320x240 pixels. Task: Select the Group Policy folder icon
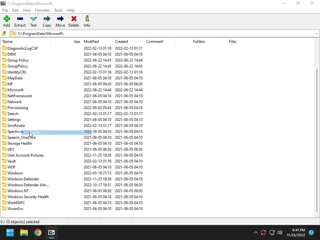tap(4, 60)
